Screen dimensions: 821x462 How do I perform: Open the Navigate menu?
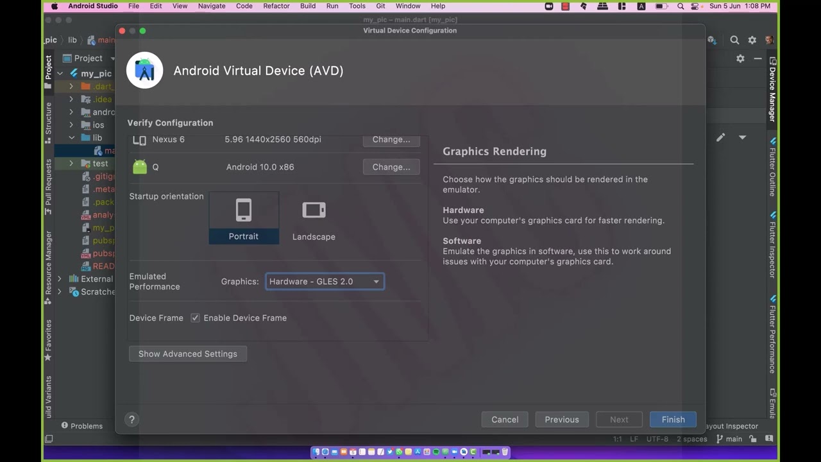(212, 6)
